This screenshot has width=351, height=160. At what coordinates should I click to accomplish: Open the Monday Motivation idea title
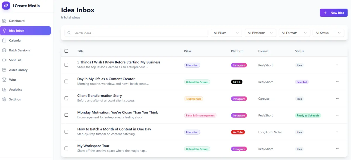pyautogui.click(x=118, y=112)
